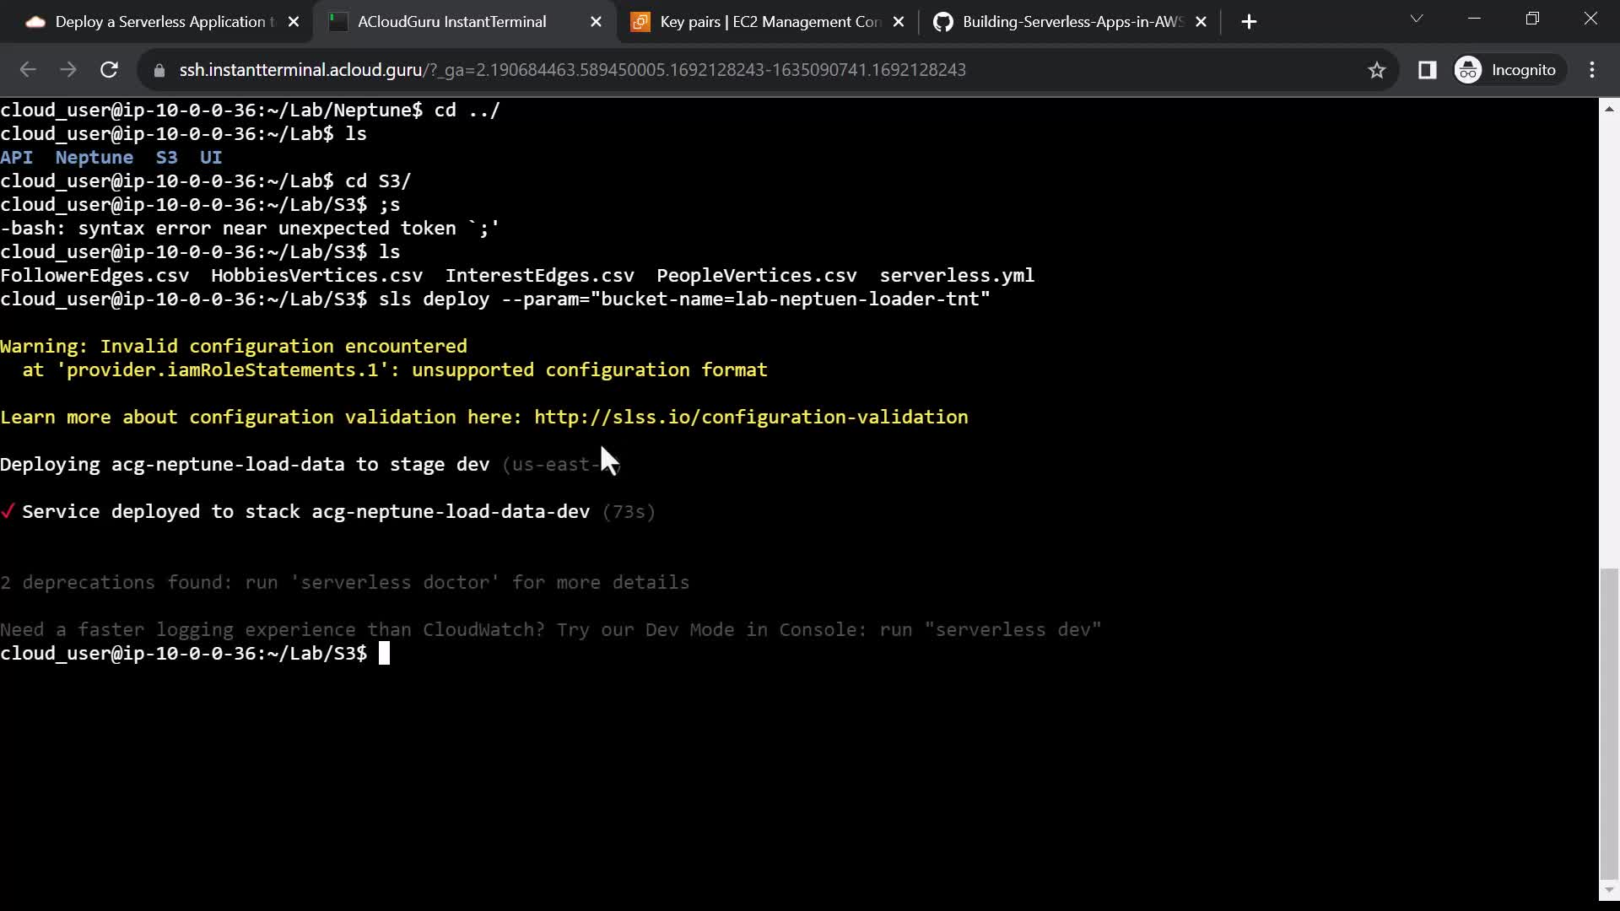The image size is (1620, 911).
Task: Click terminal scrollbar down arrow
Action: [1609, 890]
